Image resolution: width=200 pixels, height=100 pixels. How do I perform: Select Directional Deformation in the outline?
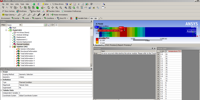click(x=29, y=51)
